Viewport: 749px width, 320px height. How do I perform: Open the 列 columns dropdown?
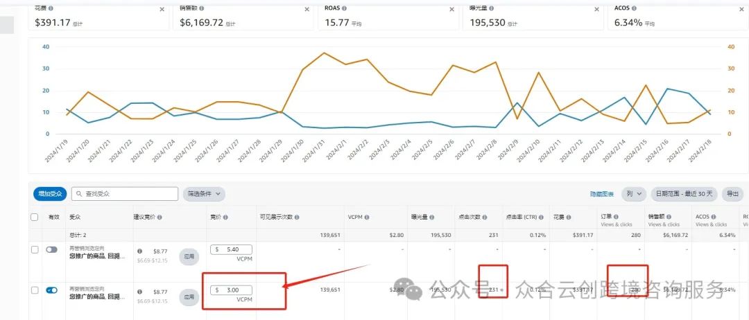click(634, 194)
